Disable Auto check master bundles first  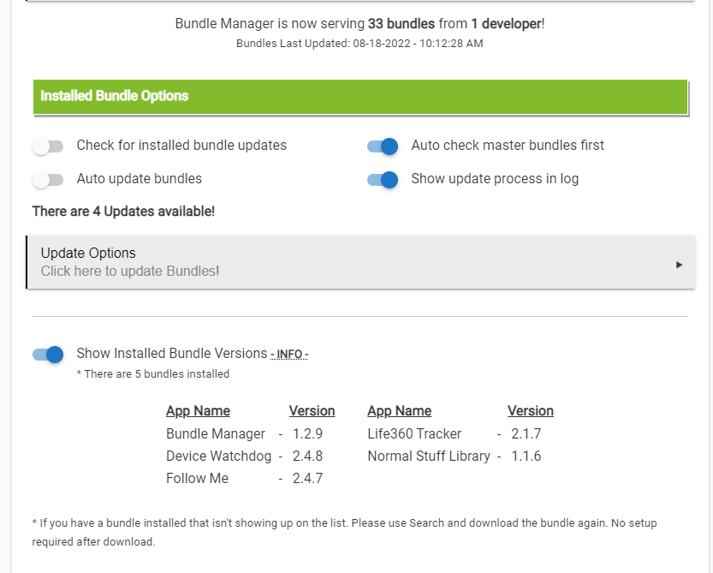[382, 146]
